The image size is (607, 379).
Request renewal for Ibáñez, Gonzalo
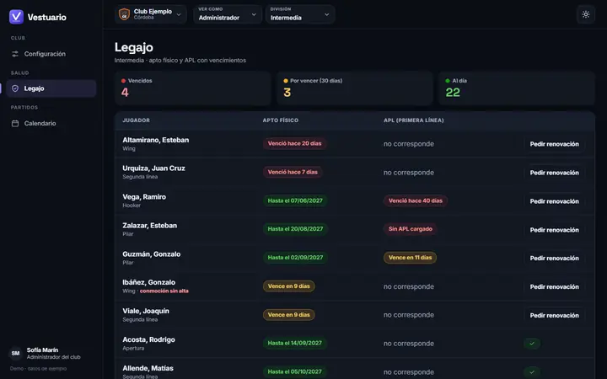point(555,286)
